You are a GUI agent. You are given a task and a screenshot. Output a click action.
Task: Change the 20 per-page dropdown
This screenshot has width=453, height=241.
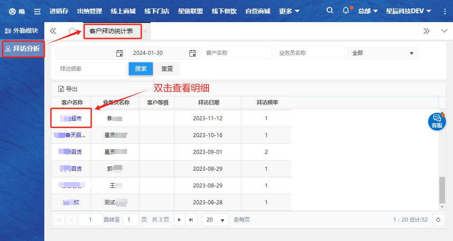(216, 220)
